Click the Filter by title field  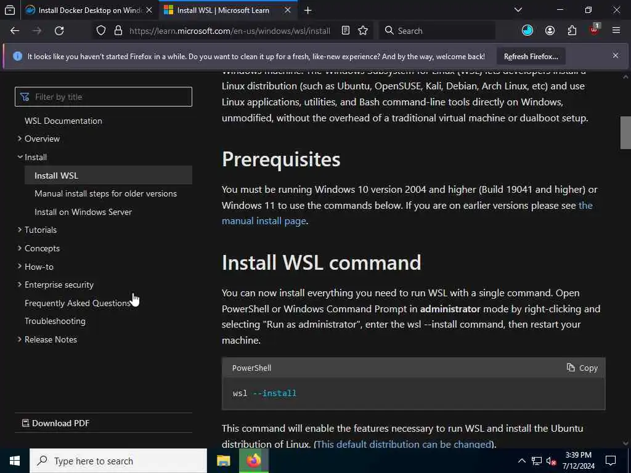(104, 97)
